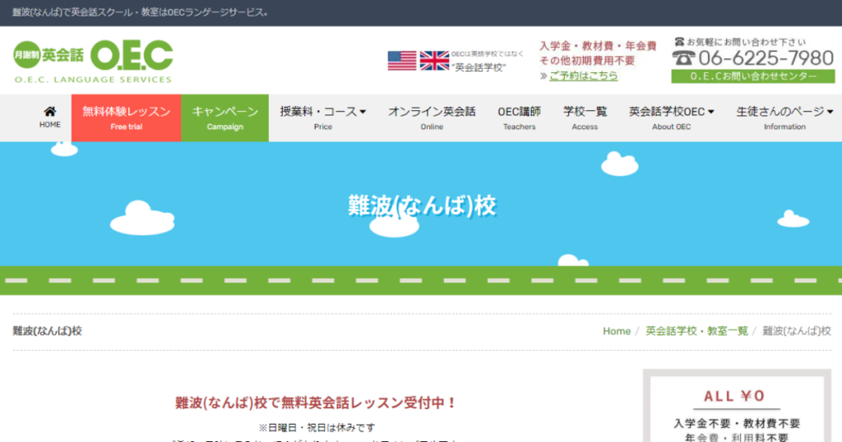Select 学校一覧 Access in navigation

click(585, 118)
